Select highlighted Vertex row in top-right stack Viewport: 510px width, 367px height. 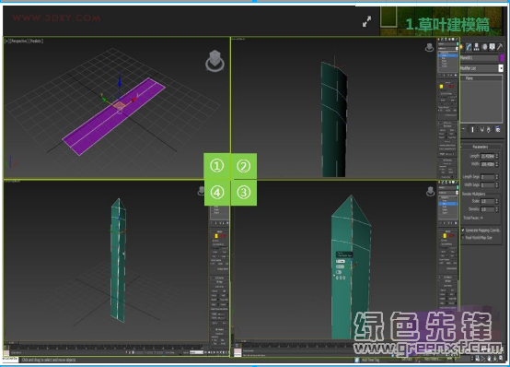tap(448, 55)
